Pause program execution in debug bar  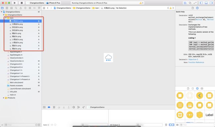[x=54, y=107]
